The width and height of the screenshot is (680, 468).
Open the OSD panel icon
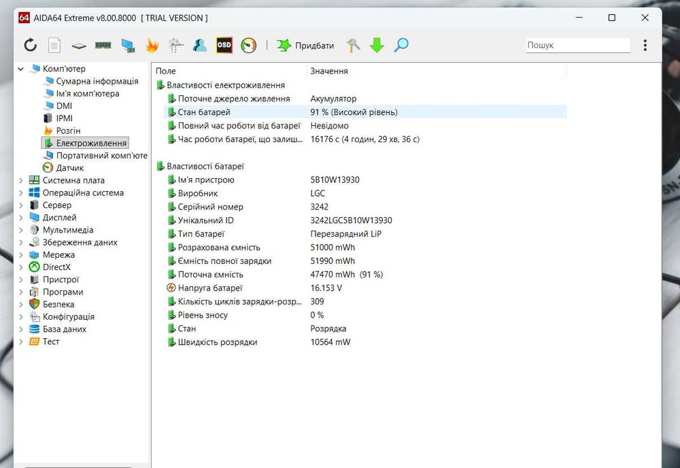[x=224, y=45]
